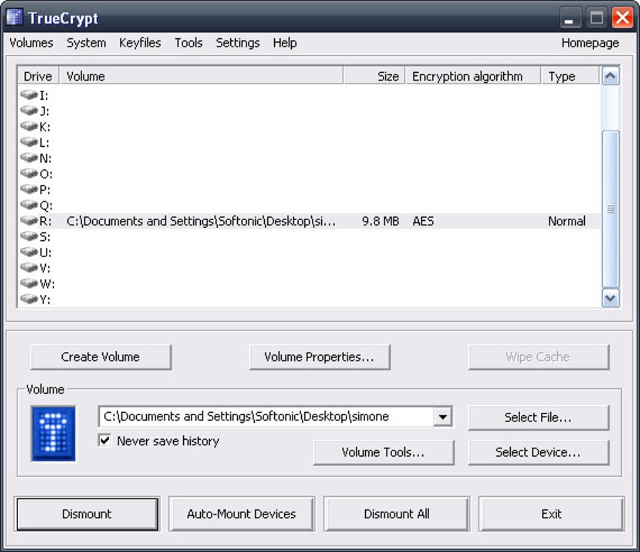Open the System menu
Viewport: 640px width, 552px height.
click(86, 43)
